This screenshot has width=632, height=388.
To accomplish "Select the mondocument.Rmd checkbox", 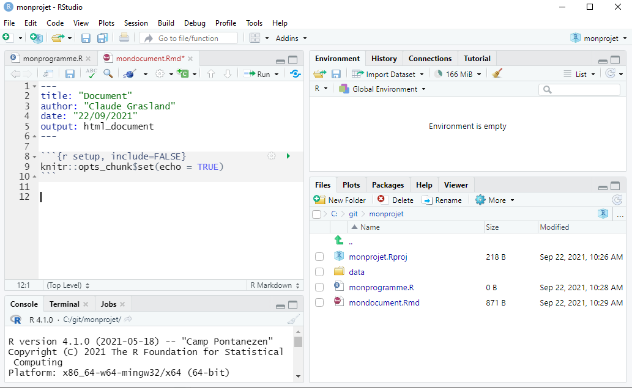I will click(x=319, y=302).
